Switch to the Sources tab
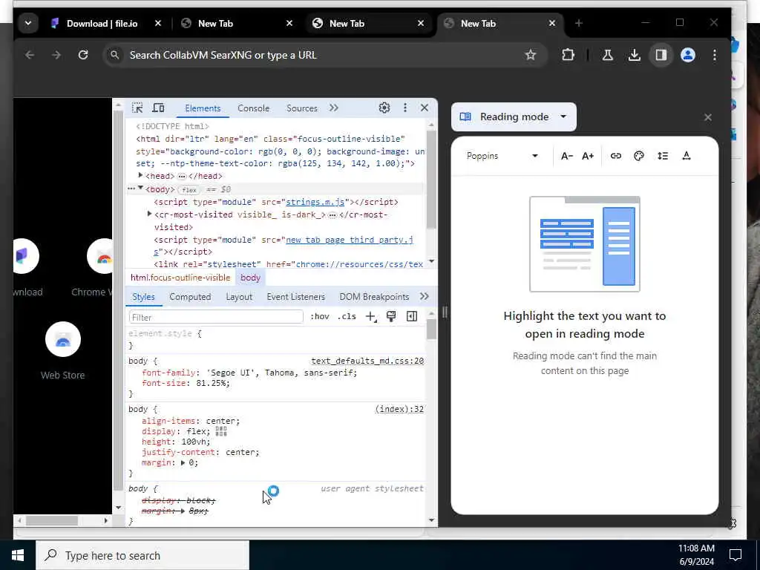This screenshot has width=760, height=570. point(302,108)
